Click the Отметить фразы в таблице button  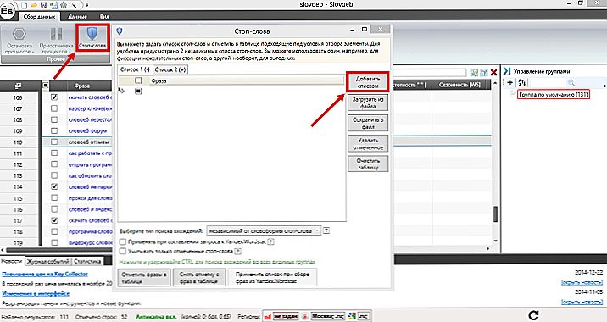click(x=144, y=277)
